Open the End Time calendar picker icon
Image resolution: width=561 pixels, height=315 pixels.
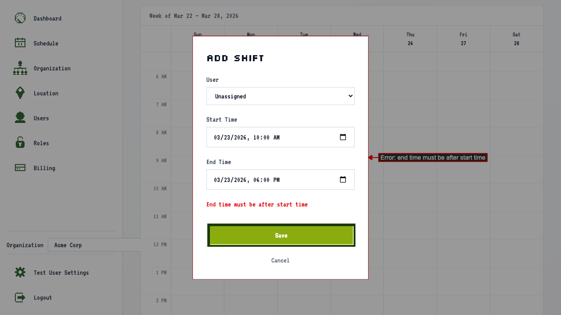click(343, 179)
